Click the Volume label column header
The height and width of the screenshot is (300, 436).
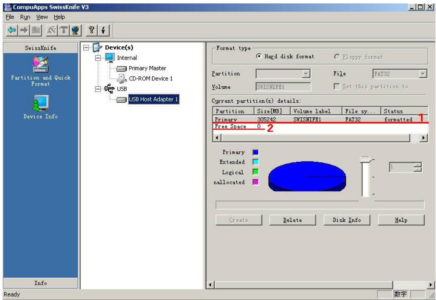[x=316, y=111]
